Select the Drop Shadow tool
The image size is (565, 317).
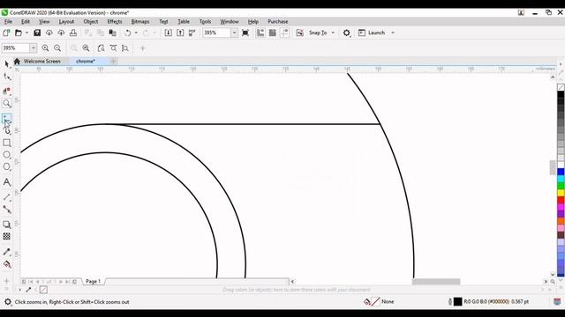point(6,225)
